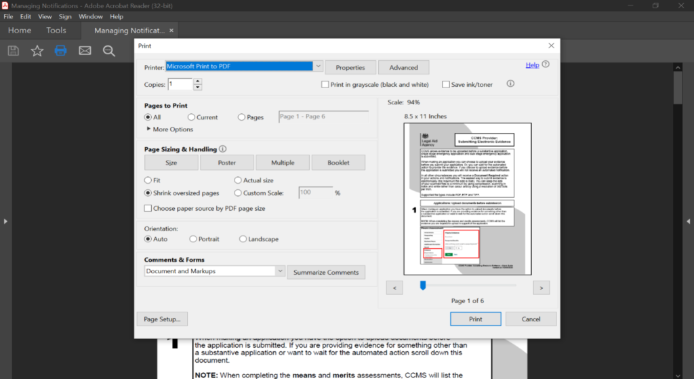The height and width of the screenshot is (379, 694).
Task: Go to next preview page arrow
Action: pyautogui.click(x=540, y=287)
